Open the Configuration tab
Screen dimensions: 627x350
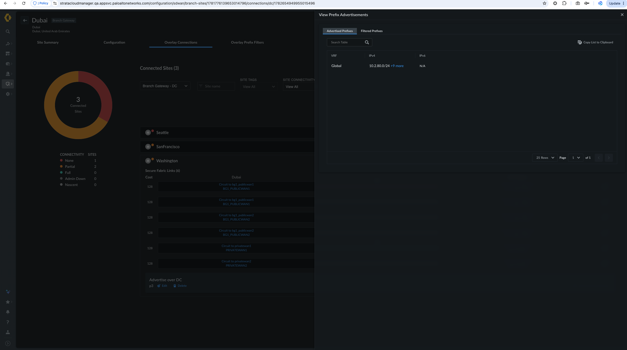[x=114, y=42]
